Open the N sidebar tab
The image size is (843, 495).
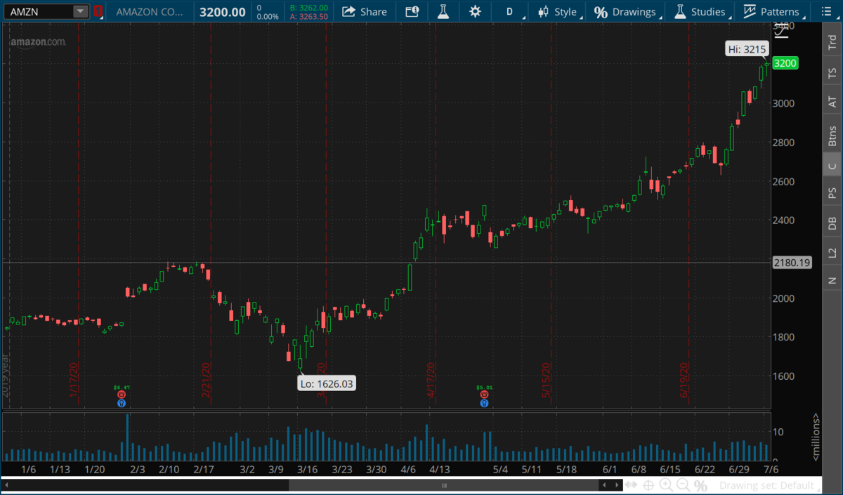click(x=832, y=280)
